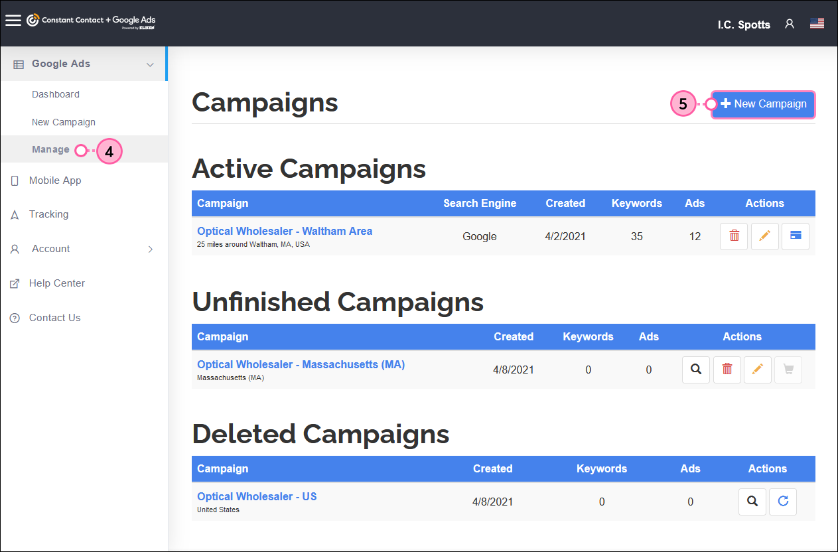The image size is (838, 552).
Task: Open the user profile icon
Action: pyautogui.click(x=790, y=24)
